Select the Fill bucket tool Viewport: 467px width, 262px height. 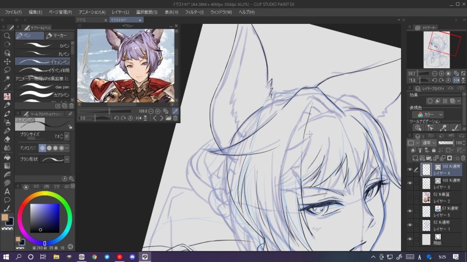(7, 157)
